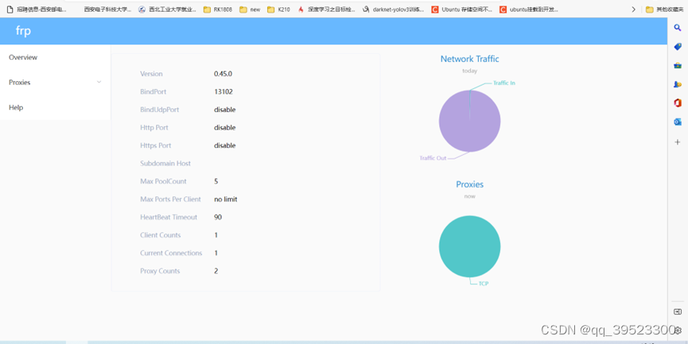
Task: Click the teal TCP proxies pie
Action: pos(469,246)
